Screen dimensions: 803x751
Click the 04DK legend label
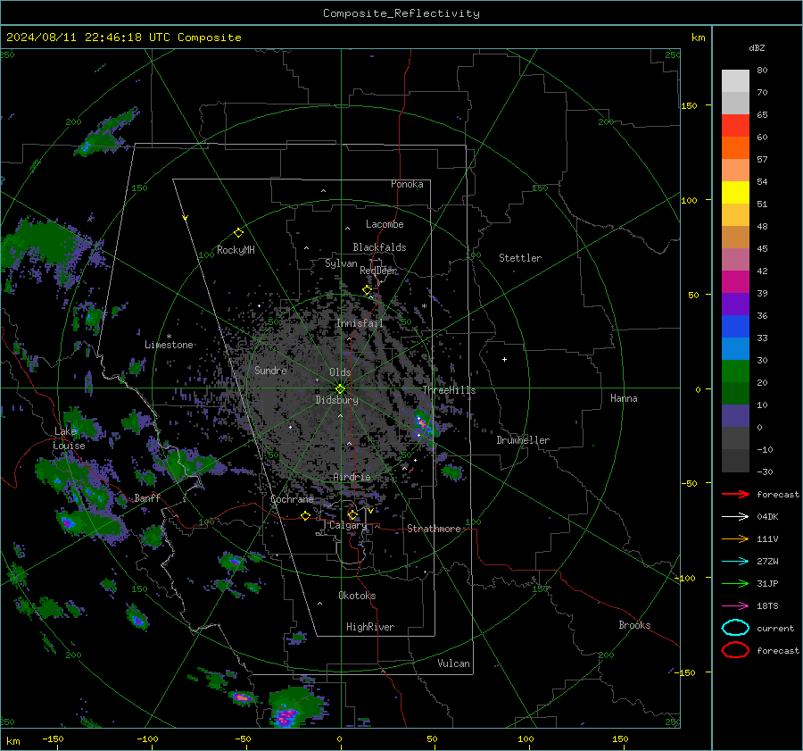click(x=767, y=516)
